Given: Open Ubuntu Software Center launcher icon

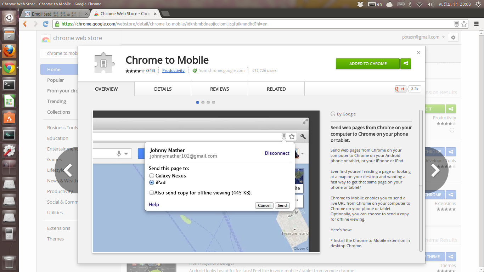Looking at the screenshot, I should [9, 118].
